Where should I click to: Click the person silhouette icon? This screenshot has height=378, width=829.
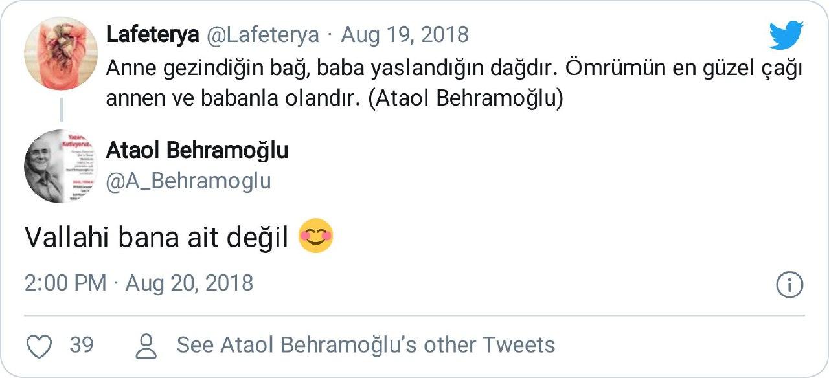[x=147, y=346]
